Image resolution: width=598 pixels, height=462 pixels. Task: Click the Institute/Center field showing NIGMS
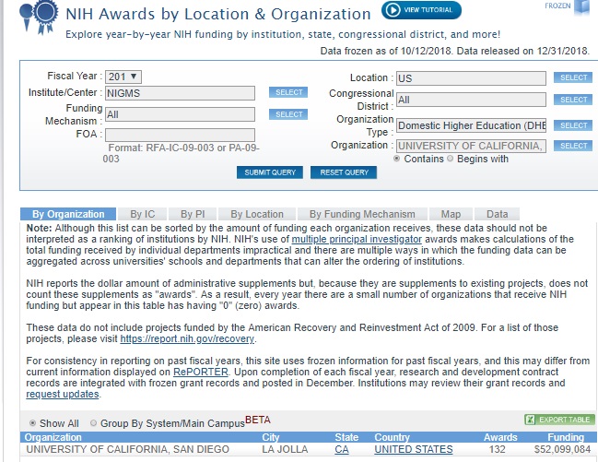[x=180, y=93]
